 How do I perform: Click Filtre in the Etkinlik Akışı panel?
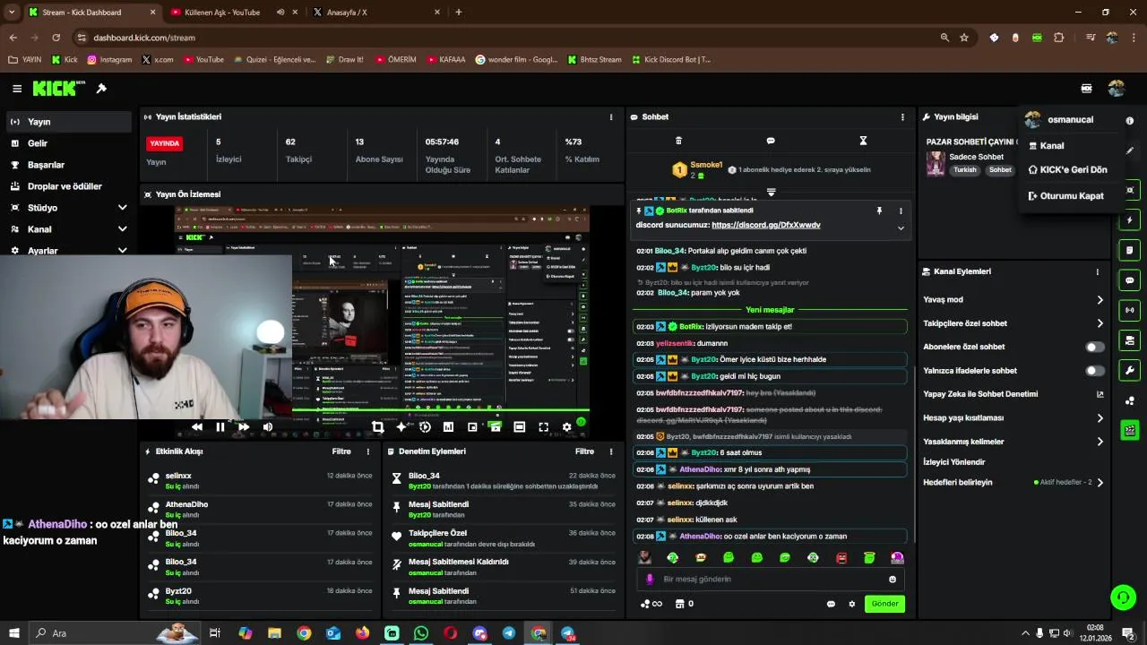tap(341, 451)
